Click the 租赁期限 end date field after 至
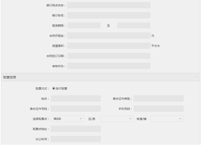Viewport: 201px width, 145px height. [x=134, y=25]
